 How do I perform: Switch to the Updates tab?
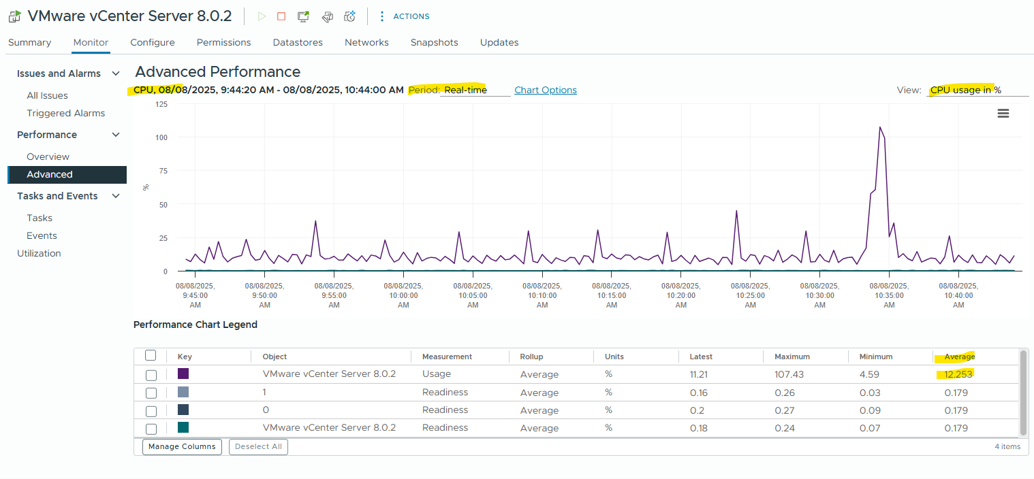(499, 42)
